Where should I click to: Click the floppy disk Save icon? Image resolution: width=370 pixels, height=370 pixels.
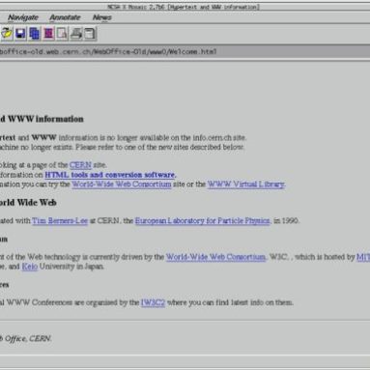click(x=20, y=34)
